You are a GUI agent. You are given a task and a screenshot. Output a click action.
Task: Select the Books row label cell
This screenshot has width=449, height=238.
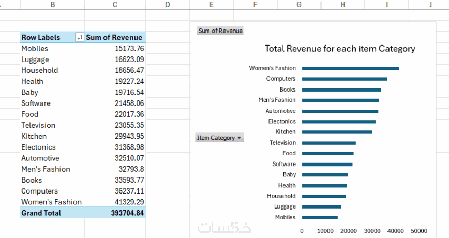point(52,180)
